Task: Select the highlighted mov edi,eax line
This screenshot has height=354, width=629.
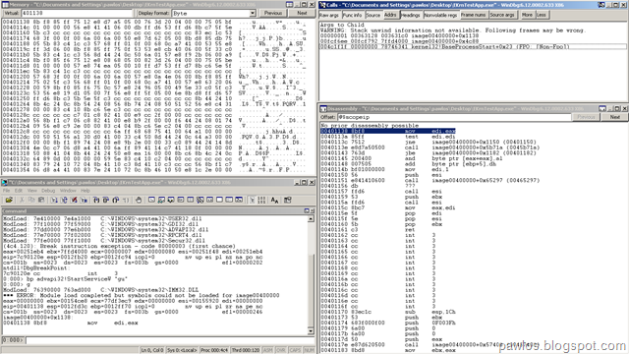Action: [x=388, y=131]
